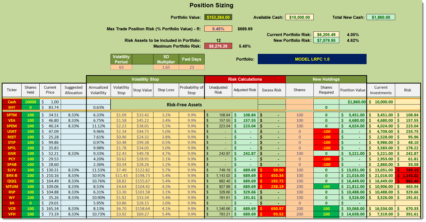426x222 pixels.
Task: Click the Annualized Volatility column header
Action: click(x=99, y=90)
